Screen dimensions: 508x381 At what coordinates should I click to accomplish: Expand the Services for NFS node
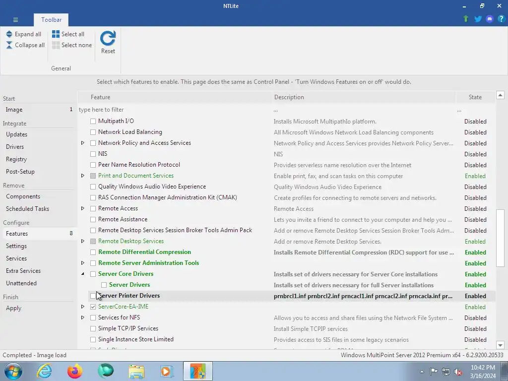point(83,317)
